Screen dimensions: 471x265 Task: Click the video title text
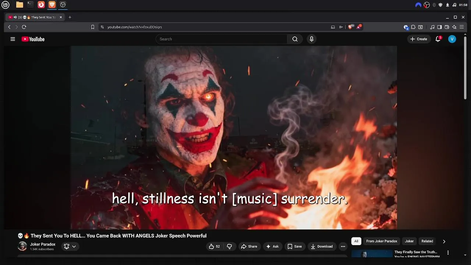[118, 236]
